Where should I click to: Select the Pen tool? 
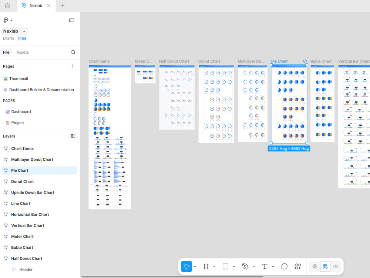tap(245, 267)
